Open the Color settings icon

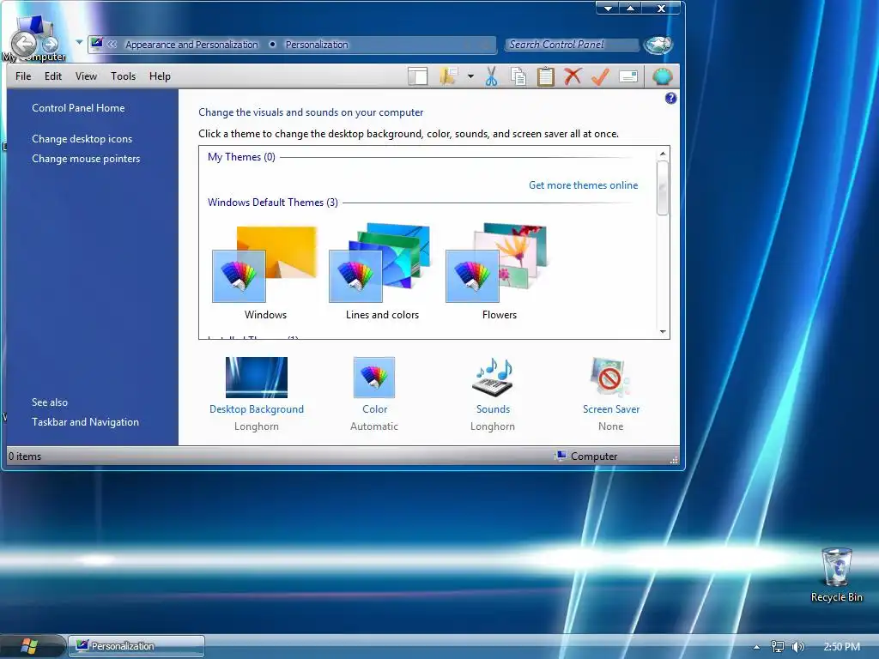click(374, 378)
